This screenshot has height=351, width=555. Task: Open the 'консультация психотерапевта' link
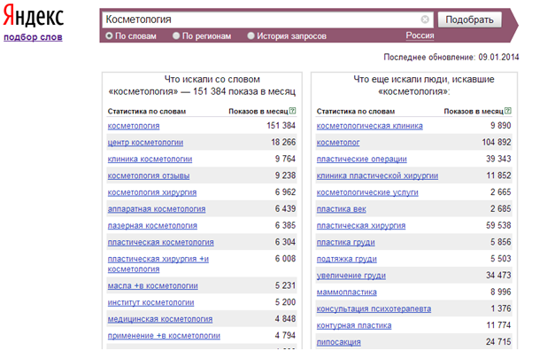pos(374,309)
